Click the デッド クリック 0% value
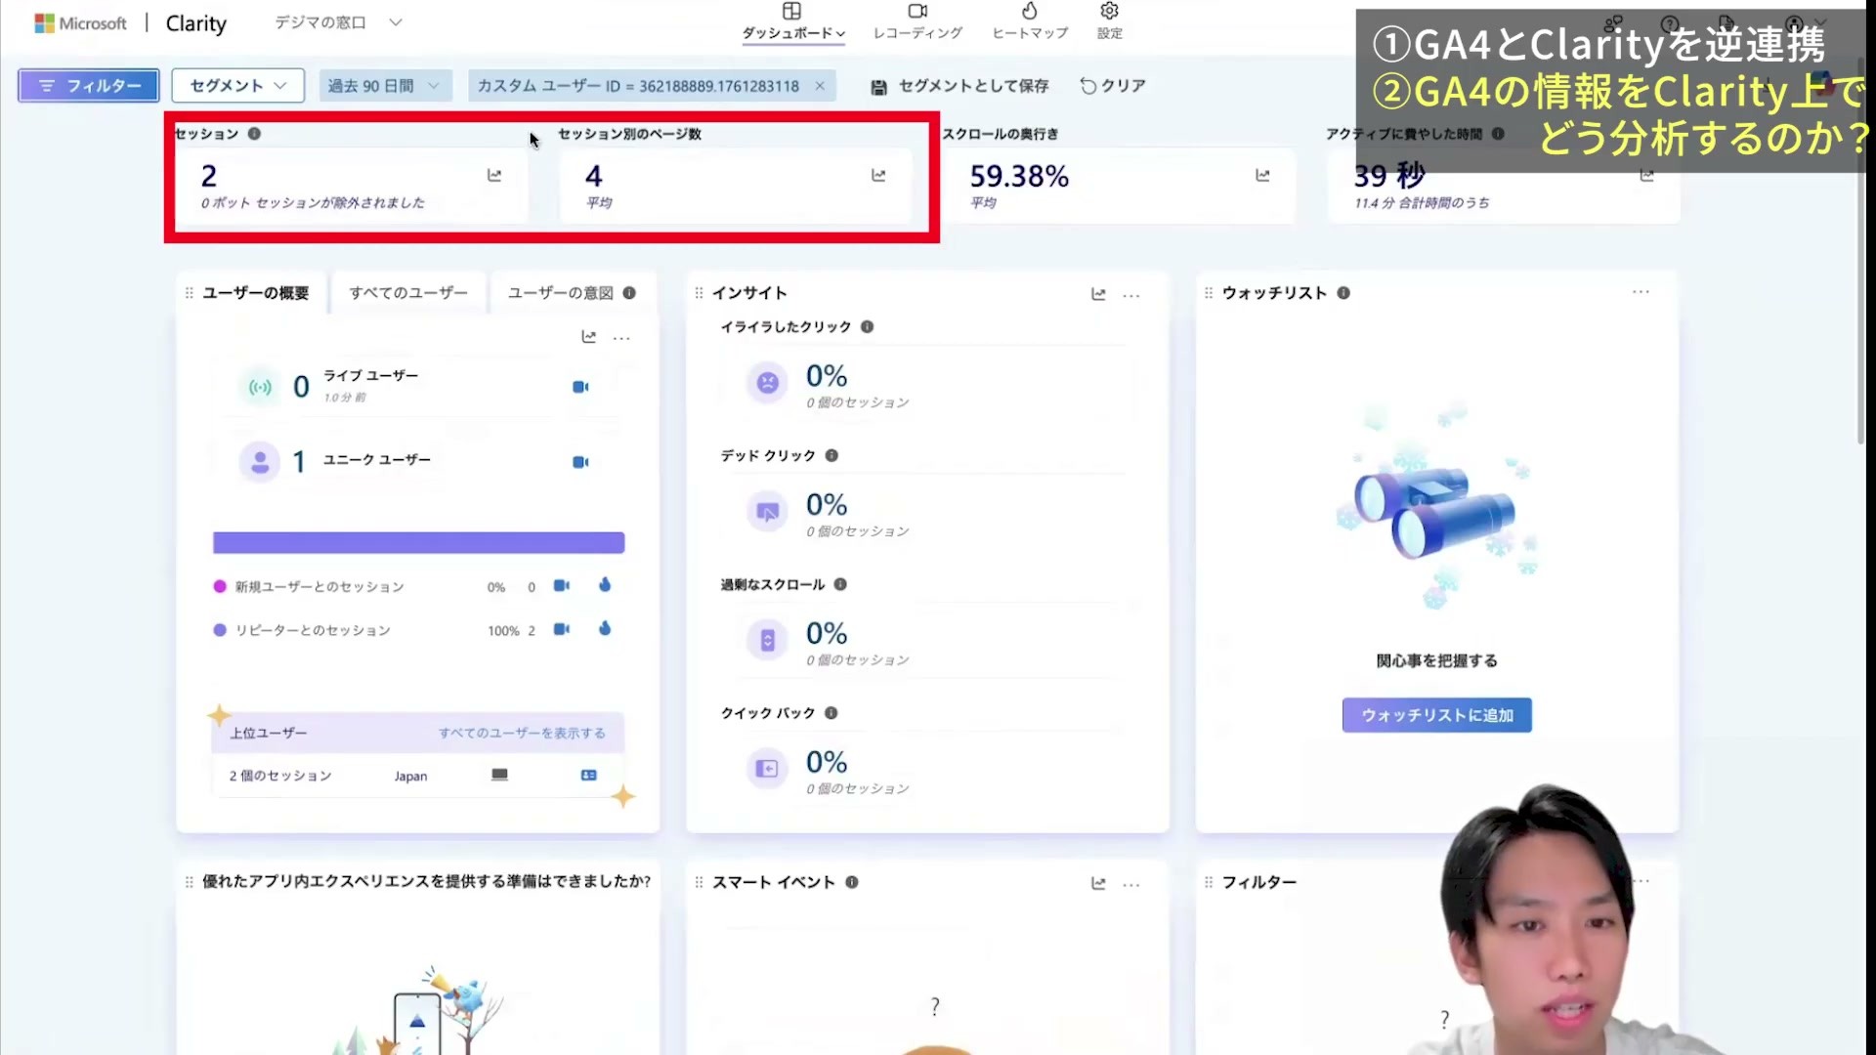The height and width of the screenshot is (1055, 1876). click(x=827, y=506)
